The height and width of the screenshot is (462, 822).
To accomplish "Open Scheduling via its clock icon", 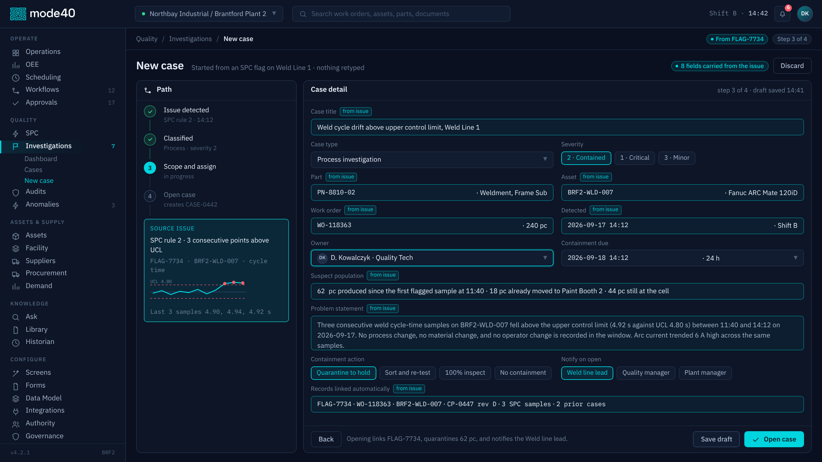I will [x=16, y=78].
